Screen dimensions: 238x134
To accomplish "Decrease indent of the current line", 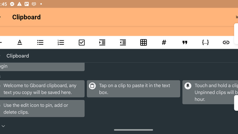I will click(x=123, y=43).
